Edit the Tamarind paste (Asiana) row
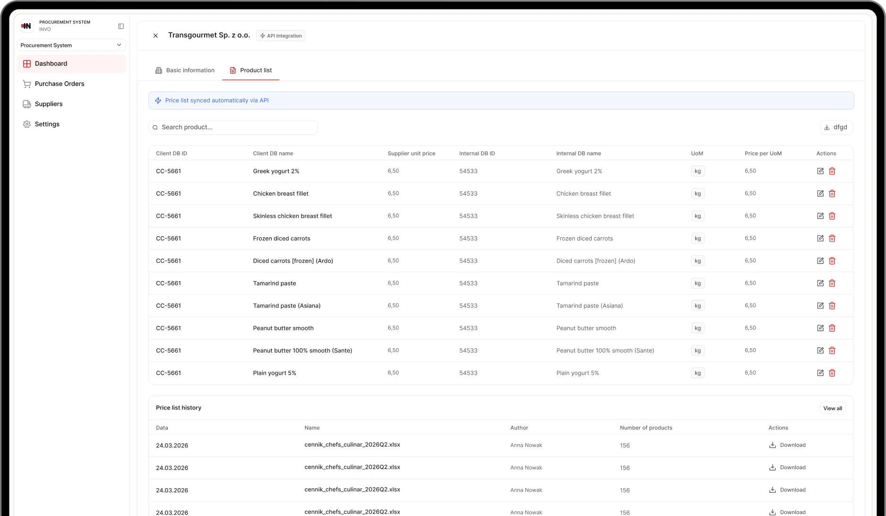The height and width of the screenshot is (516, 886). tap(820, 306)
